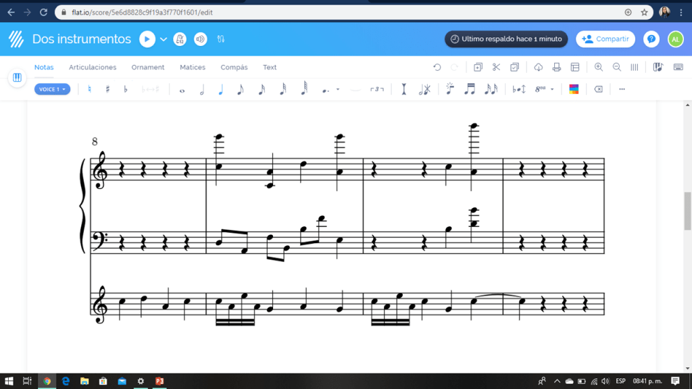Click the undo arrow
Viewport: 692px width, 389px height.
pyautogui.click(x=437, y=68)
